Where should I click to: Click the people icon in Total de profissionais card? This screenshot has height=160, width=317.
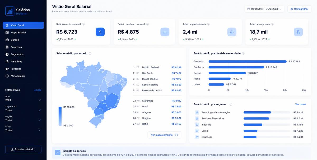232,32
